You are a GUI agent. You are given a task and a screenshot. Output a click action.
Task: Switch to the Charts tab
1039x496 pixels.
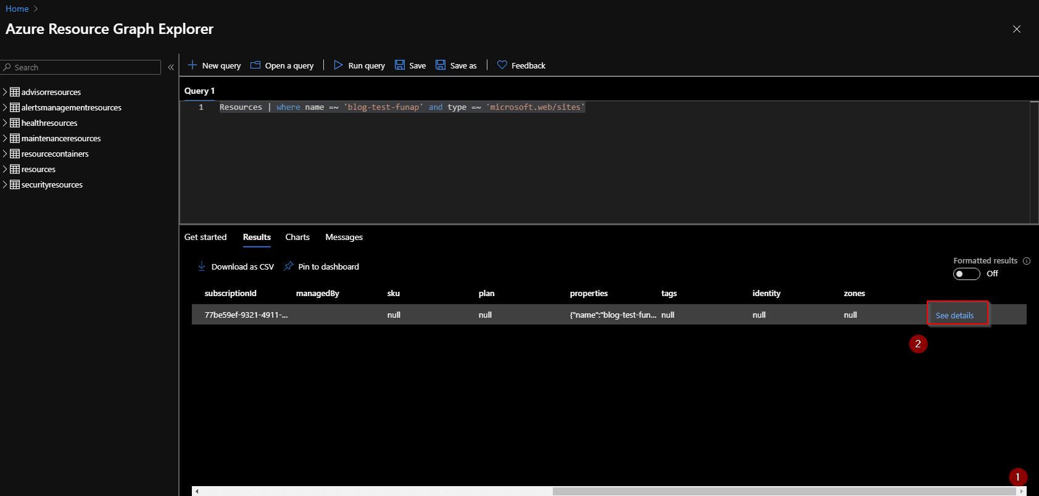pos(297,237)
